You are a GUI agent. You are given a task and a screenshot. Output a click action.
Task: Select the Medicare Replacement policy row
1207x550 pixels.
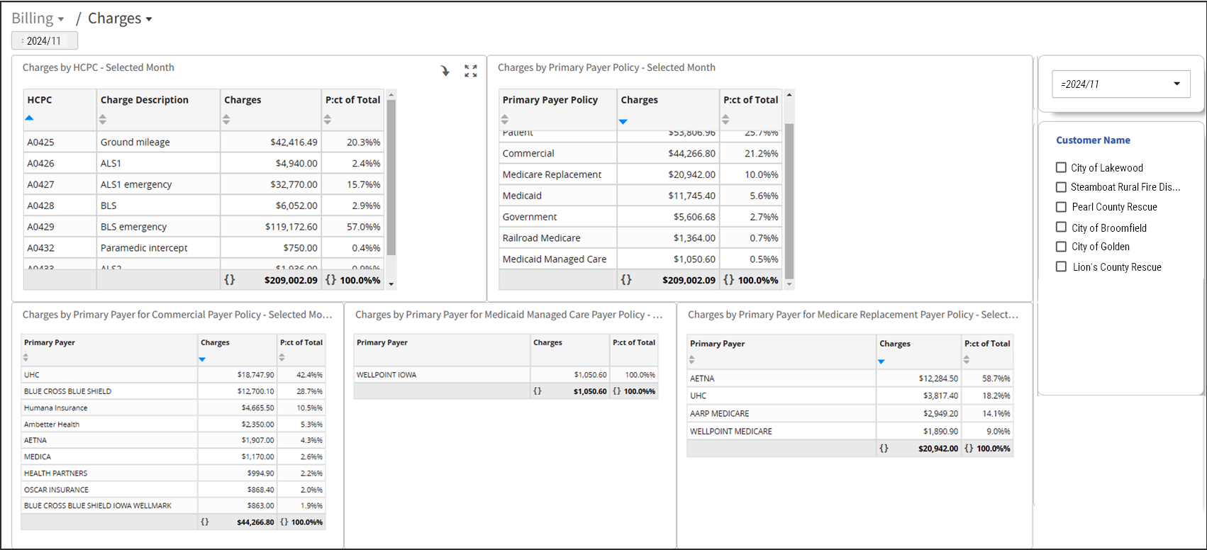click(x=557, y=174)
